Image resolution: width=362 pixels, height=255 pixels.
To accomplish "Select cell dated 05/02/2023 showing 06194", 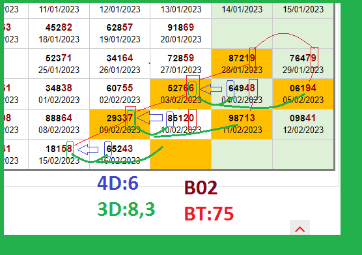I will pyautogui.click(x=303, y=94).
